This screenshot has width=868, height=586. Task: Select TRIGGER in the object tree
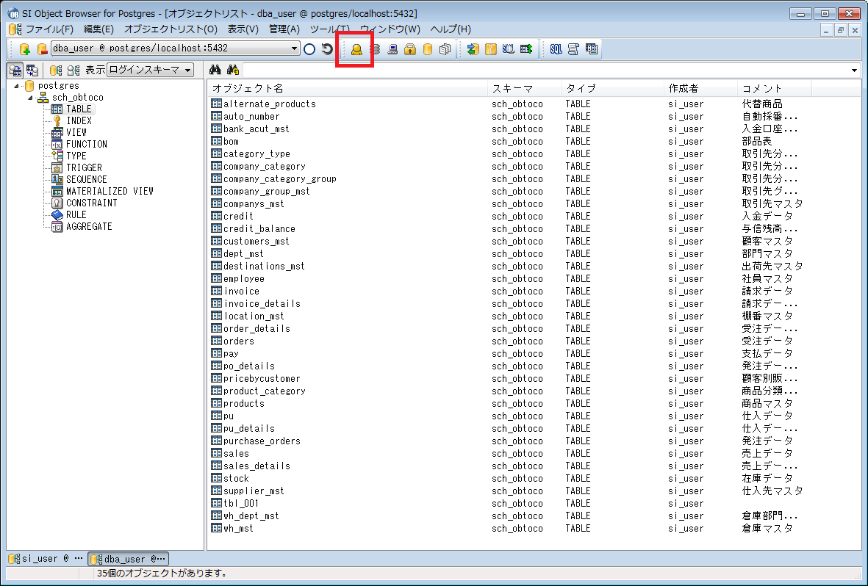pos(84,167)
